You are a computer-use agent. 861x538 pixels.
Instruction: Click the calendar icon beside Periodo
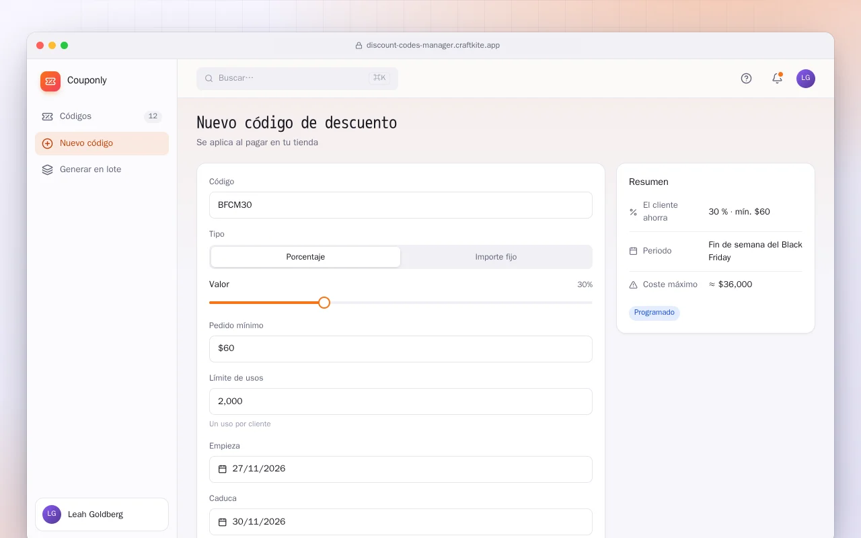tap(633, 251)
